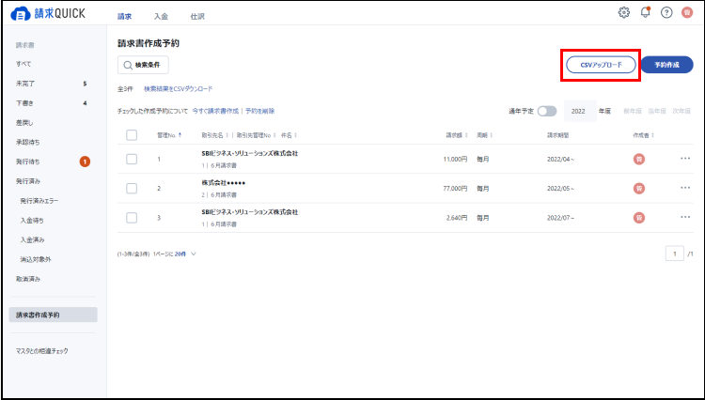Open the ellipsis menu for row 3
This screenshot has width=705, height=400.
[684, 217]
